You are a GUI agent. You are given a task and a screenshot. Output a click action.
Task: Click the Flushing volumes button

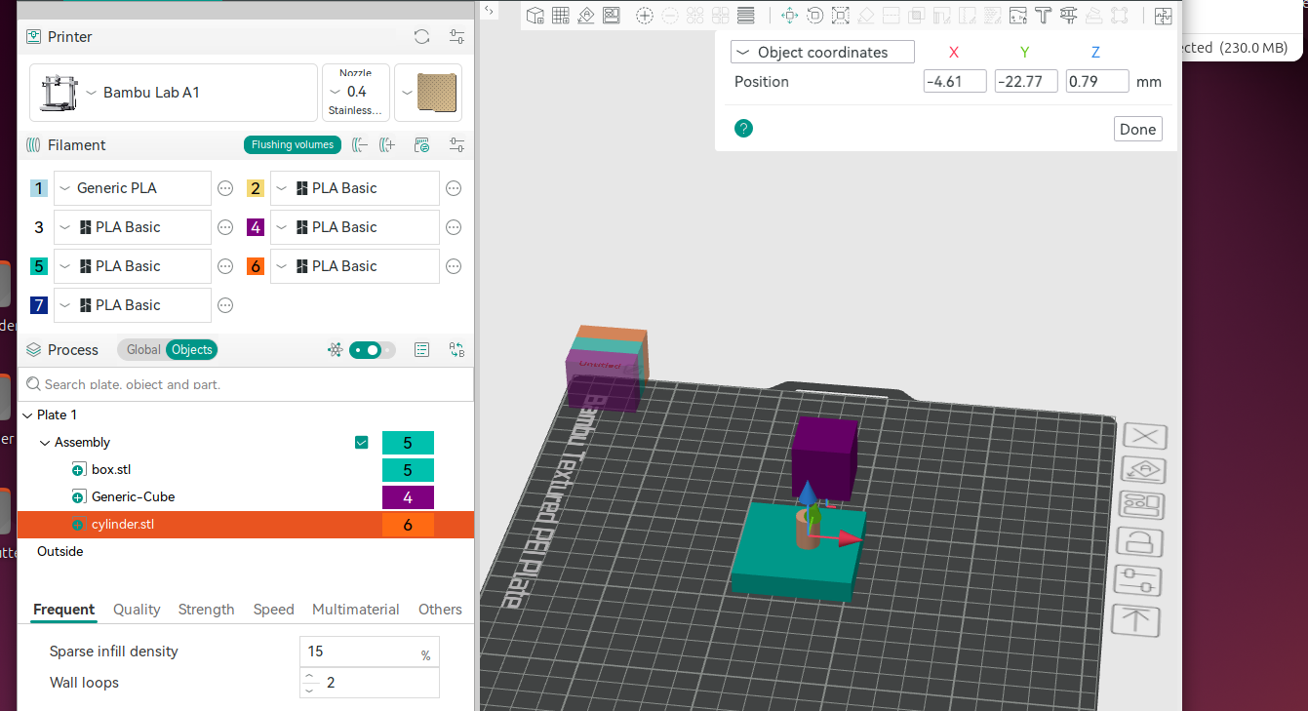tap(293, 145)
